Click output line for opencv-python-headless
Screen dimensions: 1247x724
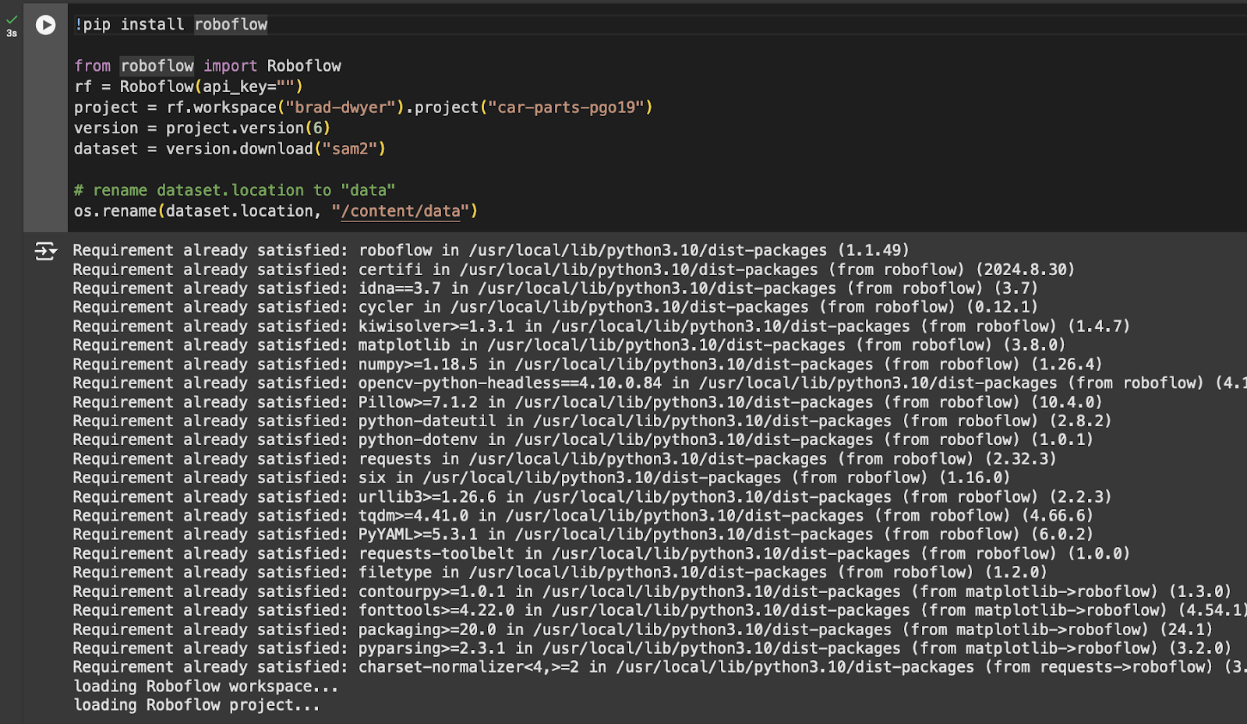coord(660,383)
